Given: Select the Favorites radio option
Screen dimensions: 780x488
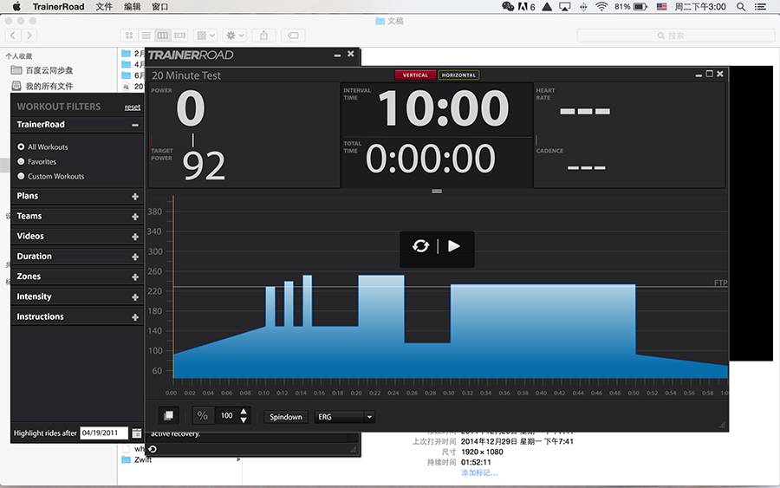Looking at the screenshot, I should tap(21, 161).
